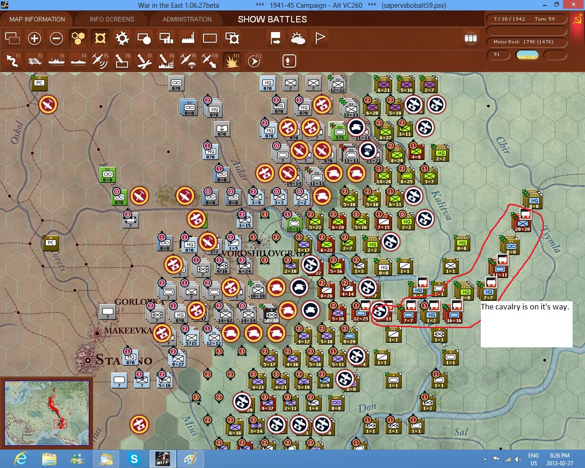Select F10 air transfer mode
585x468 pixels.
click(x=210, y=61)
